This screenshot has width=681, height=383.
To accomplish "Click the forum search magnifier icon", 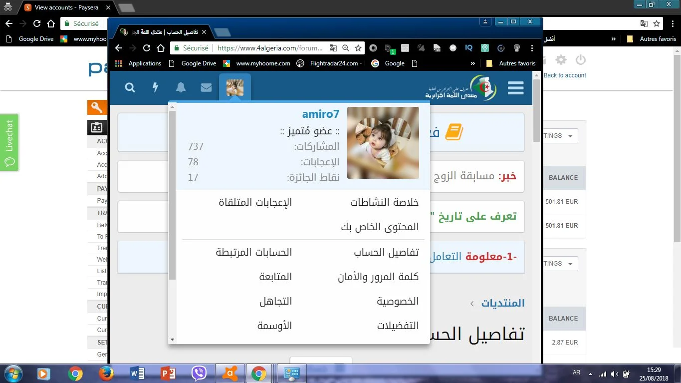I will click(x=130, y=88).
